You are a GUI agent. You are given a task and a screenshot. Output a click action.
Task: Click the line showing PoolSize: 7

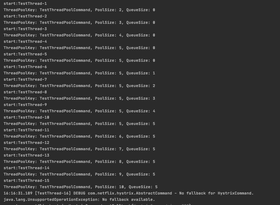point(79,149)
